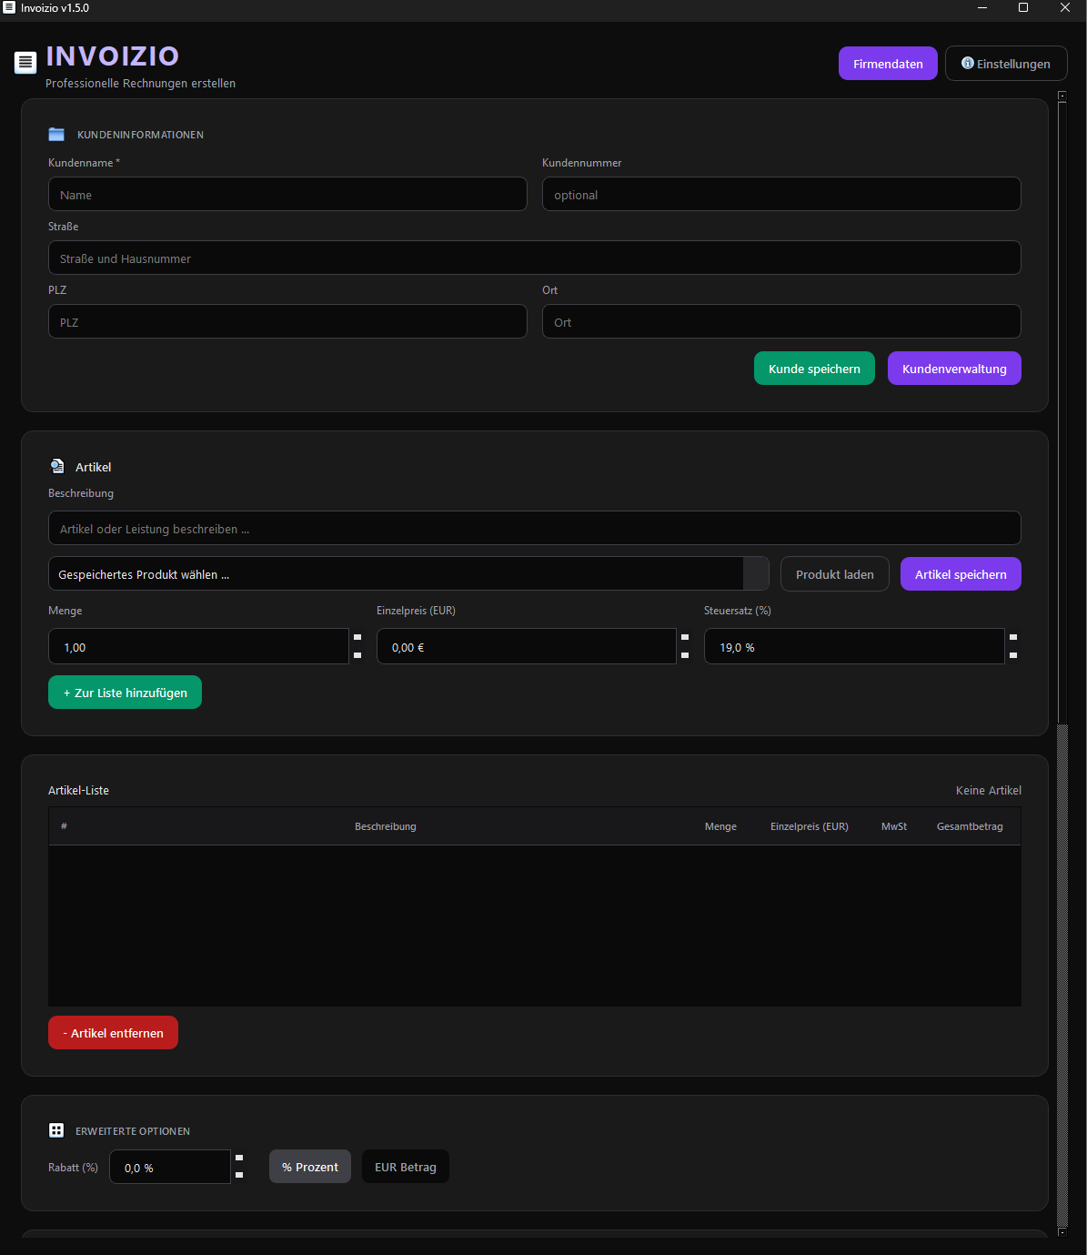
Task: Click the Invoizio title bar app icon
Action: click(x=9, y=7)
